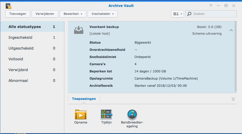242x134 pixels.
Task: Click the Archiefbereik label
Action: 101,86
